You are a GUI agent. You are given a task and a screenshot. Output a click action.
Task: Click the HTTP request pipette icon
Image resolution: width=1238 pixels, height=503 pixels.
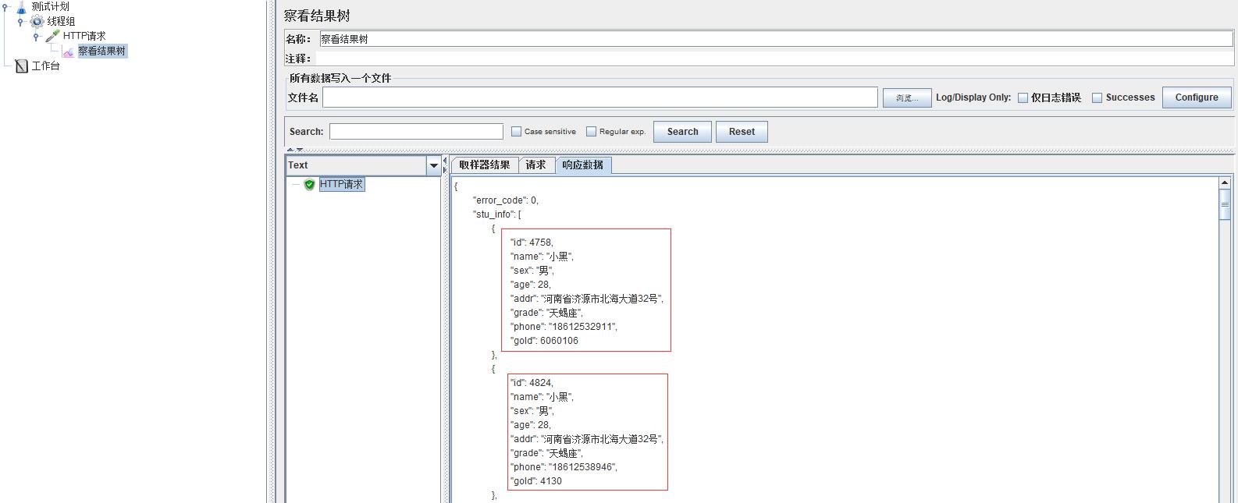(52, 36)
